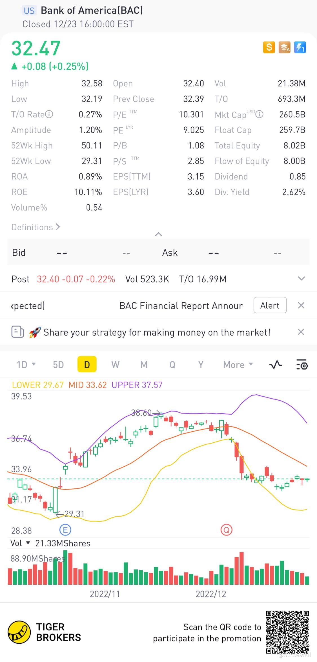Tap the blue lightning bolt icon
The height and width of the screenshot is (662, 317).
[300, 47]
